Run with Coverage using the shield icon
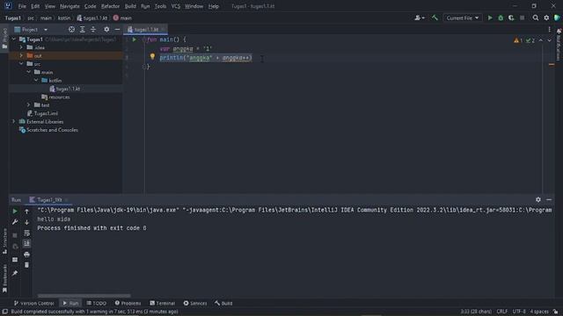The image size is (563, 316). pos(511,18)
